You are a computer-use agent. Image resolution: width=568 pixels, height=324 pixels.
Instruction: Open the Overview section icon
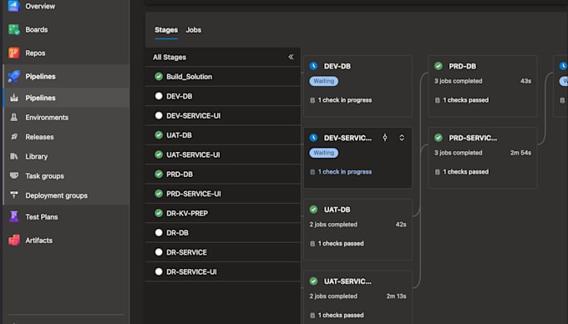(13, 6)
